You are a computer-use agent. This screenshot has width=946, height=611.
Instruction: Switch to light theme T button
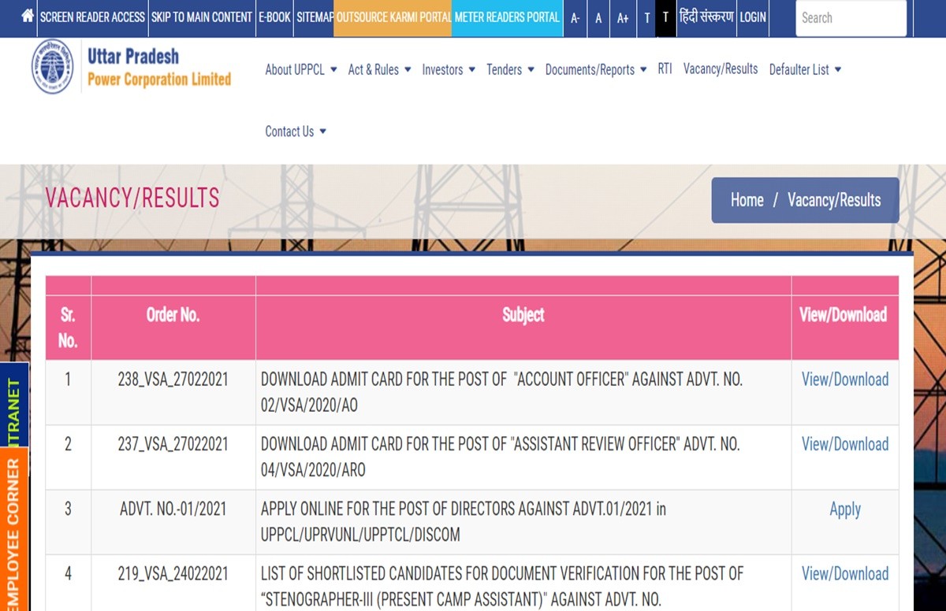(x=646, y=17)
